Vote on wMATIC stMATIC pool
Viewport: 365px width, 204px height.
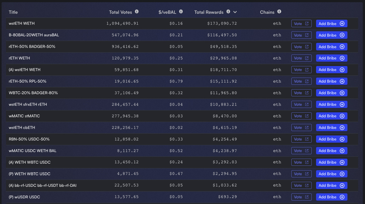point(301,116)
